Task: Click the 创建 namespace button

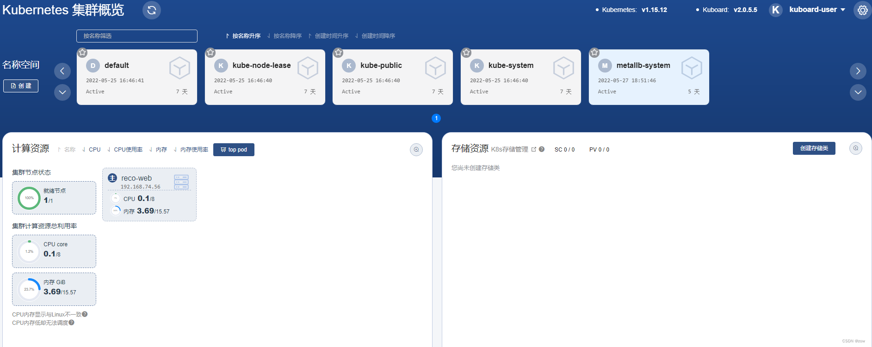Action: pos(21,86)
